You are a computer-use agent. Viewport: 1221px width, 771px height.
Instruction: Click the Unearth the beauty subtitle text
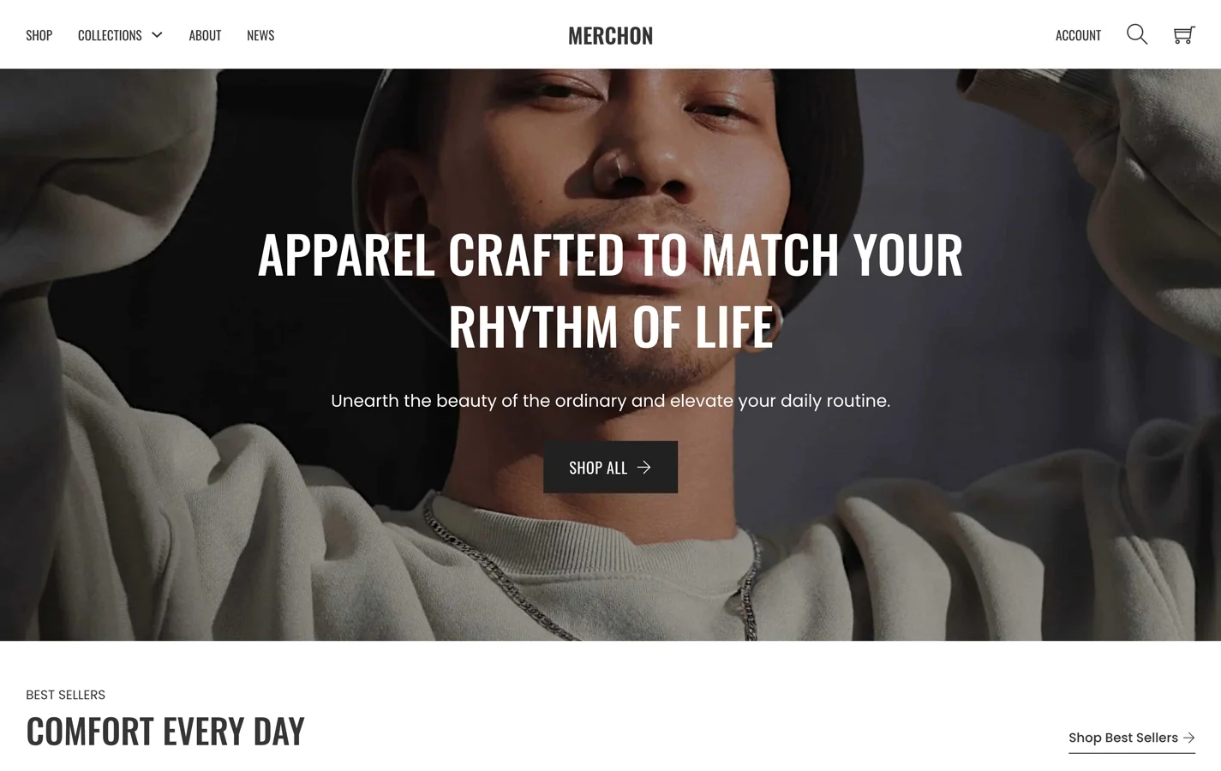610,401
